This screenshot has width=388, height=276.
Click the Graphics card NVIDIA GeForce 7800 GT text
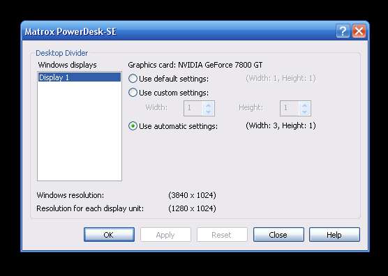[x=195, y=65]
